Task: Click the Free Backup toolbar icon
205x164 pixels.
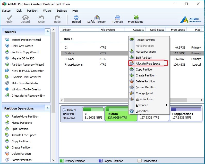Action: [x=136, y=18]
